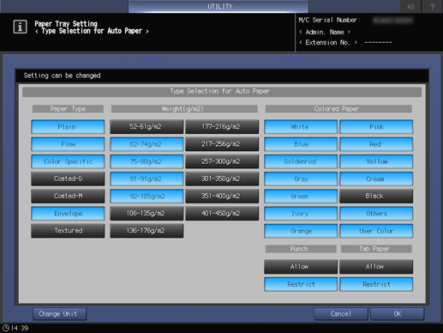
Task: Cancel the paper type changes
Action: pos(341,314)
